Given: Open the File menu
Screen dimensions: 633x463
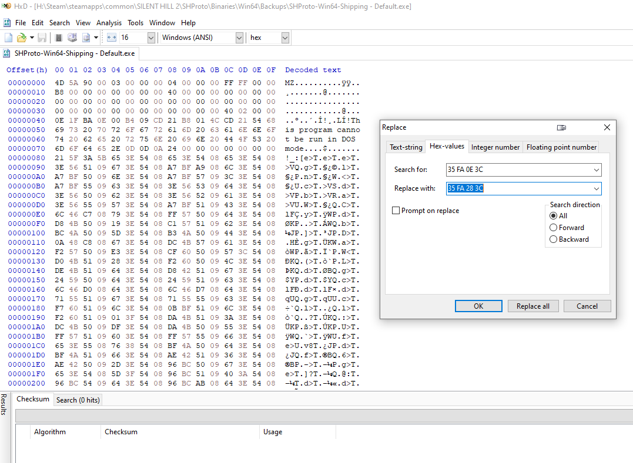Looking at the screenshot, I should pos(21,23).
